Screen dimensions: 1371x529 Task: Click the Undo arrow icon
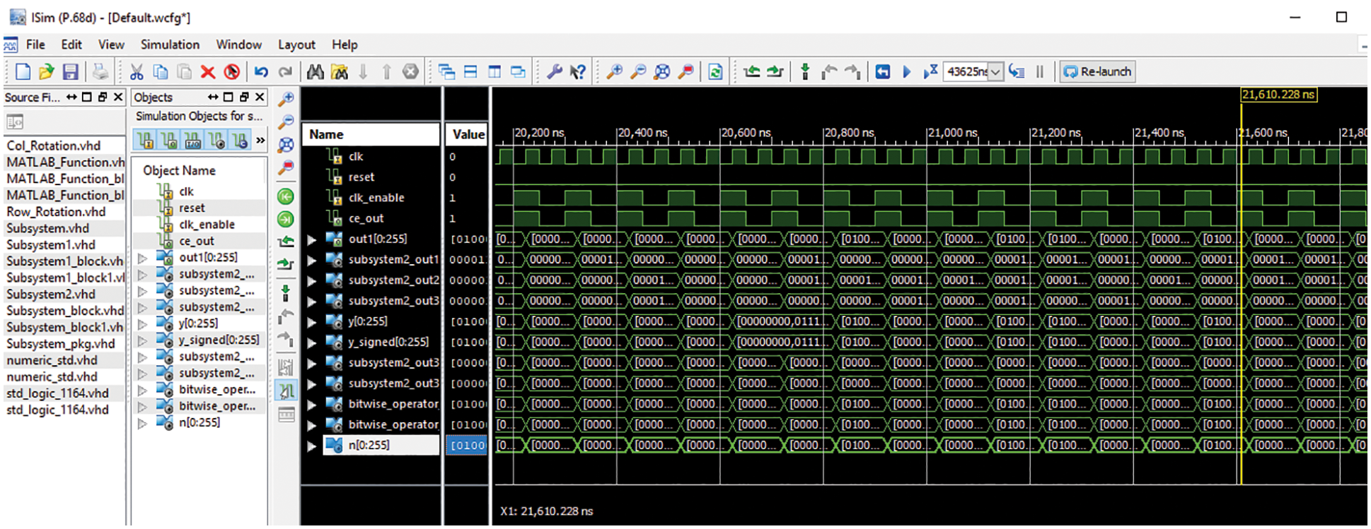click(x=261, y=71)
